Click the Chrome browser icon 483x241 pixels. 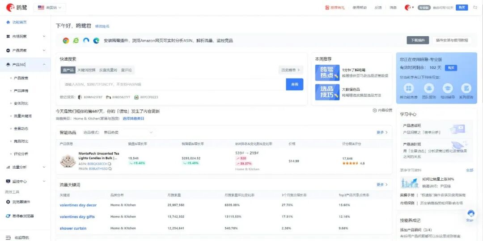(66, 41)
